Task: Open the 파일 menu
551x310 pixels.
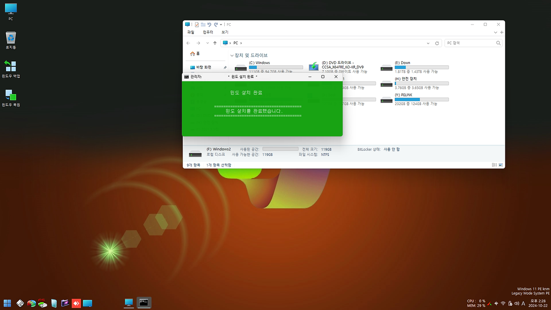Action: [191, 32]
